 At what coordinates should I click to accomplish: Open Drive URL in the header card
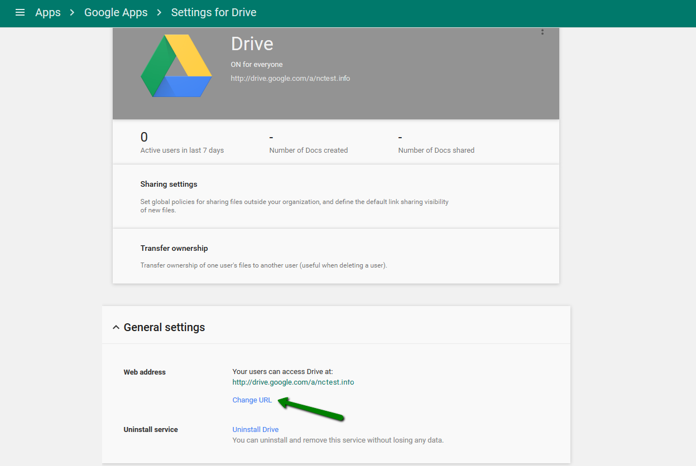[x=290, y=79]
